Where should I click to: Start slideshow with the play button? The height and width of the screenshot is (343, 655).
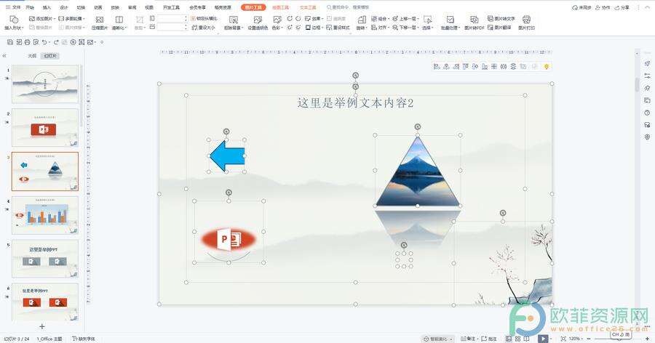point(543,338)
